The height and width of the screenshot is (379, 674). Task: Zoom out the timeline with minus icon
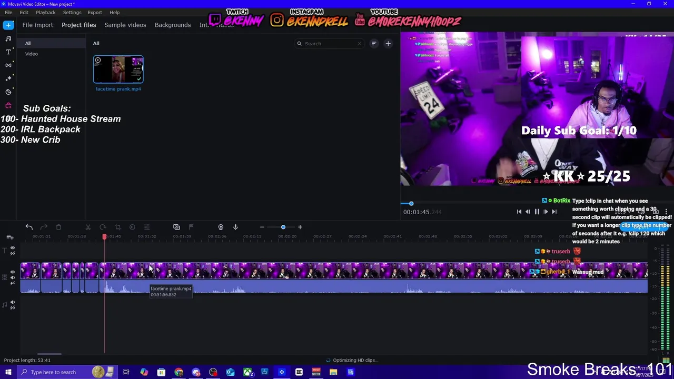(262, 227)
